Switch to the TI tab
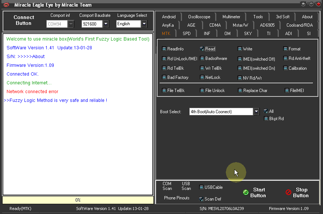 coord(269,34)
